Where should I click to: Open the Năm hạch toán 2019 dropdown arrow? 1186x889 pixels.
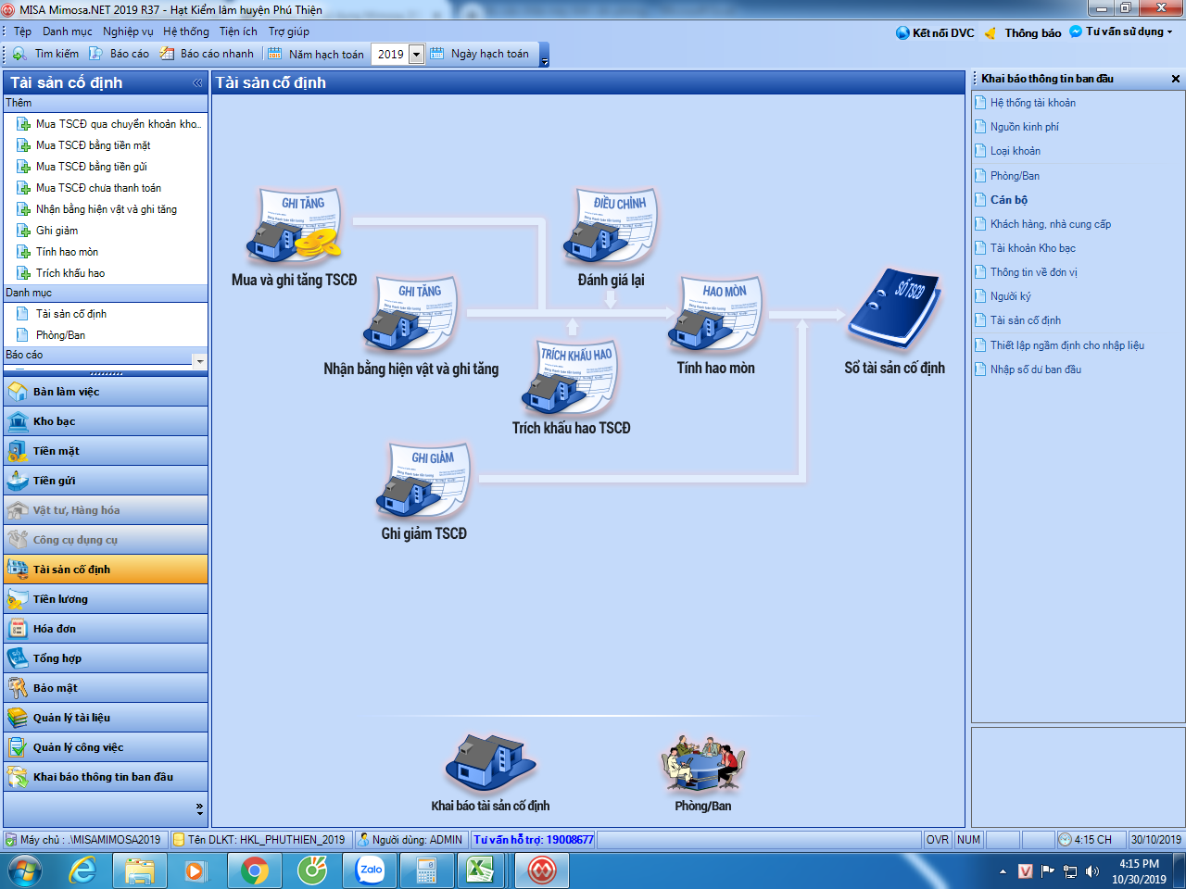pyautogui.click(x=416, y=54)
